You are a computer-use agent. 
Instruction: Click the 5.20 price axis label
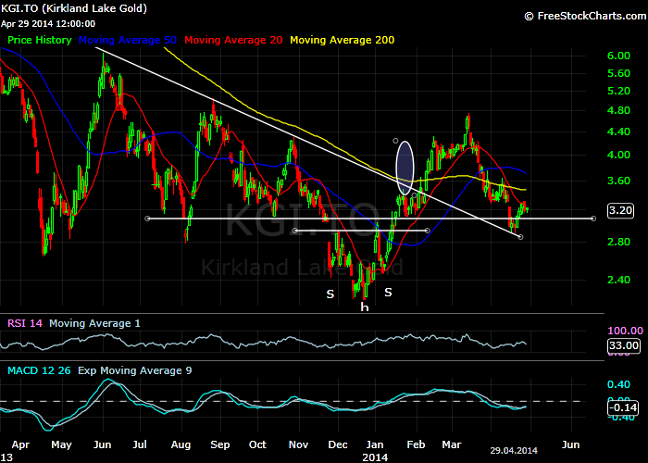tap(618, 91)
